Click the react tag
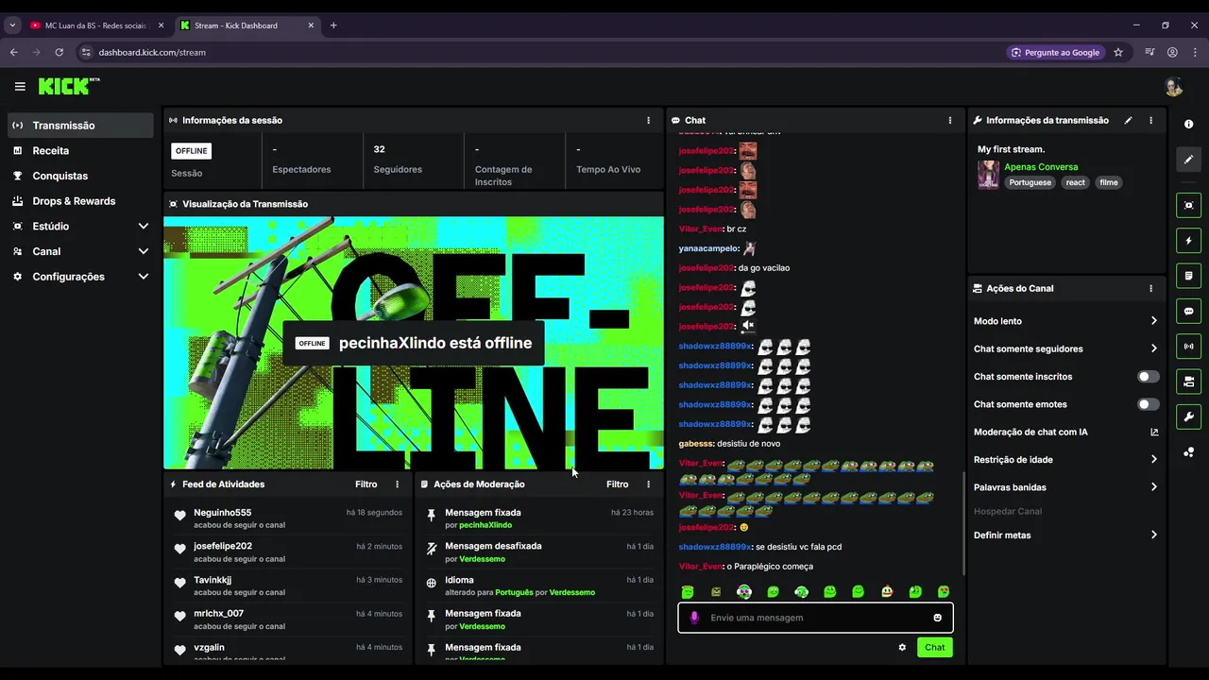Screen dimensions: 1209x680 pos(1076,182)
